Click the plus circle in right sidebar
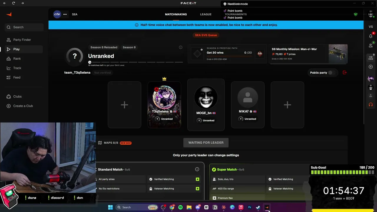This screenshot has height=212, width=377. (371, 67)
